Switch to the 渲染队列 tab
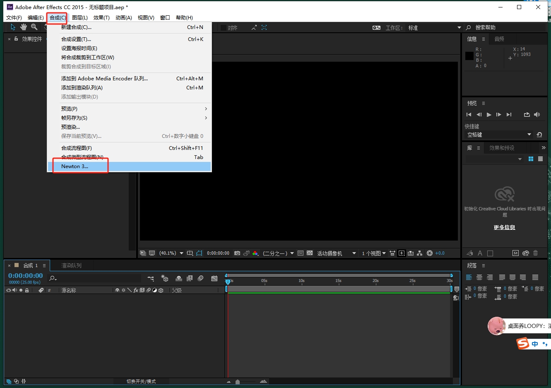 click(71, 265)
